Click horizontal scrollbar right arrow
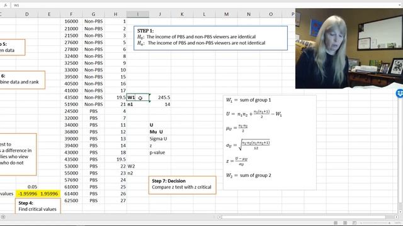 (x=396, y=217)
